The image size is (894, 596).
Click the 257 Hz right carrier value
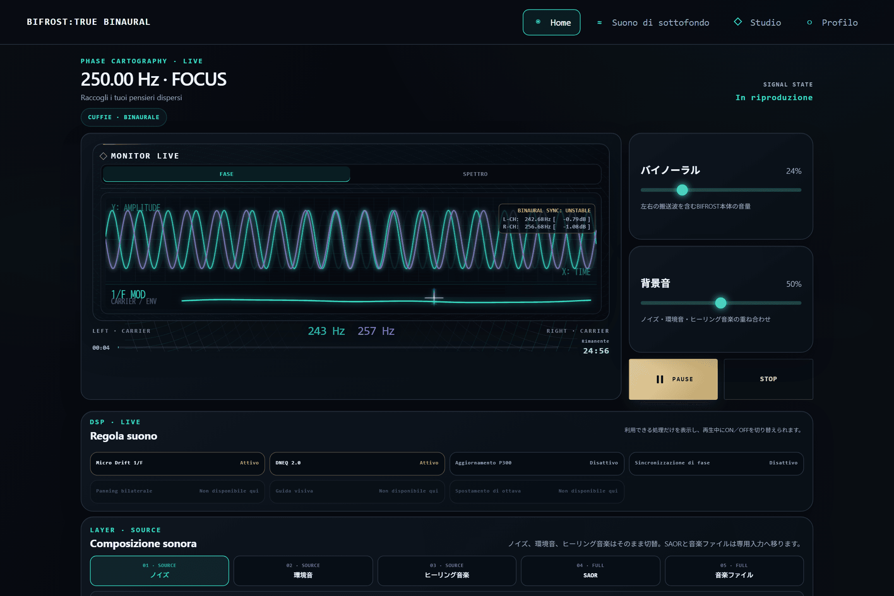(376, 331)
